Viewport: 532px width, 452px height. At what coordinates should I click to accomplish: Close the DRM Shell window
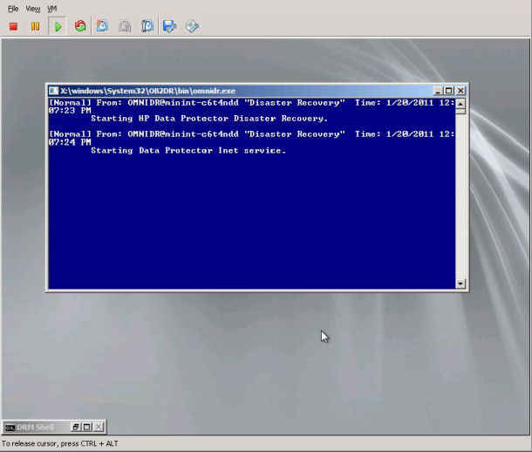tap(99, 427)
